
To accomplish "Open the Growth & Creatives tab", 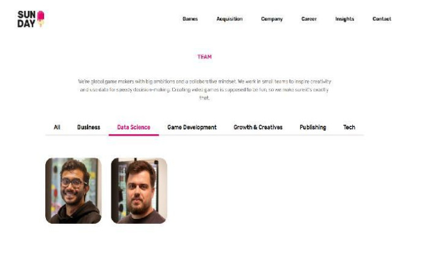I will [x=258, y=128].
